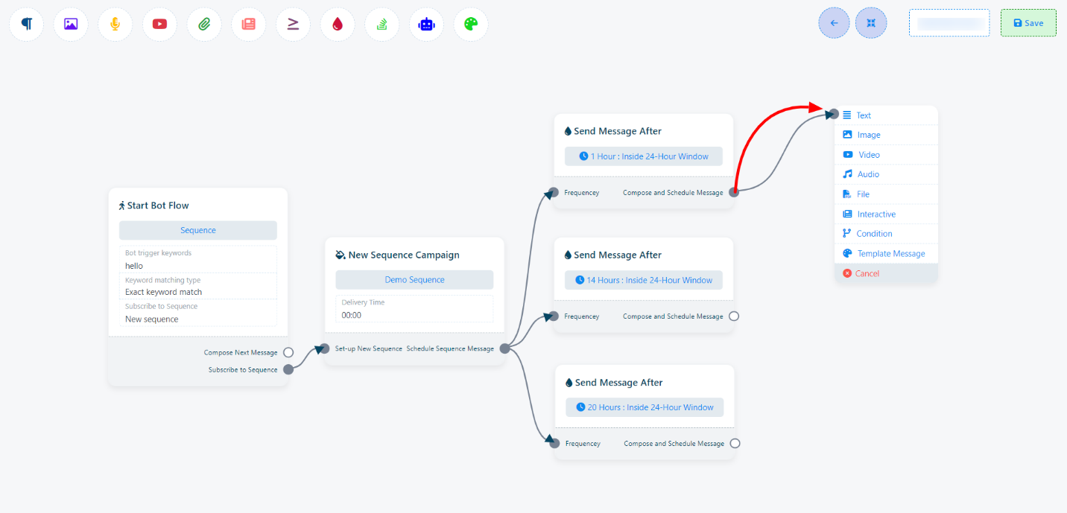The image size is (1067, 513).
Task: Click the green Save button
Action: click(x=1028, y=23)
